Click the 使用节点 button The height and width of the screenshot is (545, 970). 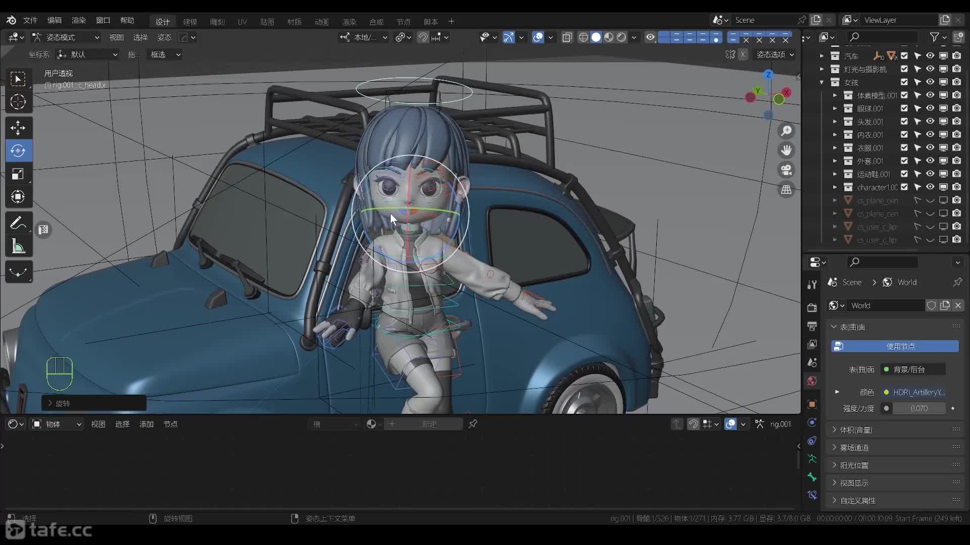pos(895,346)
